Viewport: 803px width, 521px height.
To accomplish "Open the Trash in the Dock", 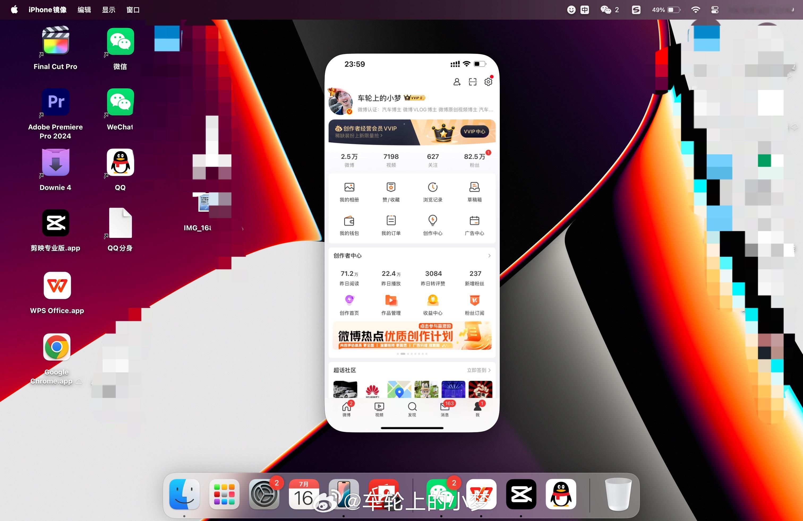I will 618,494.
